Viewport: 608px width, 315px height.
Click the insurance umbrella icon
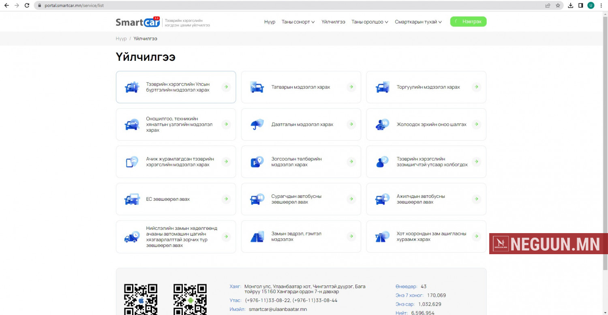257,124
